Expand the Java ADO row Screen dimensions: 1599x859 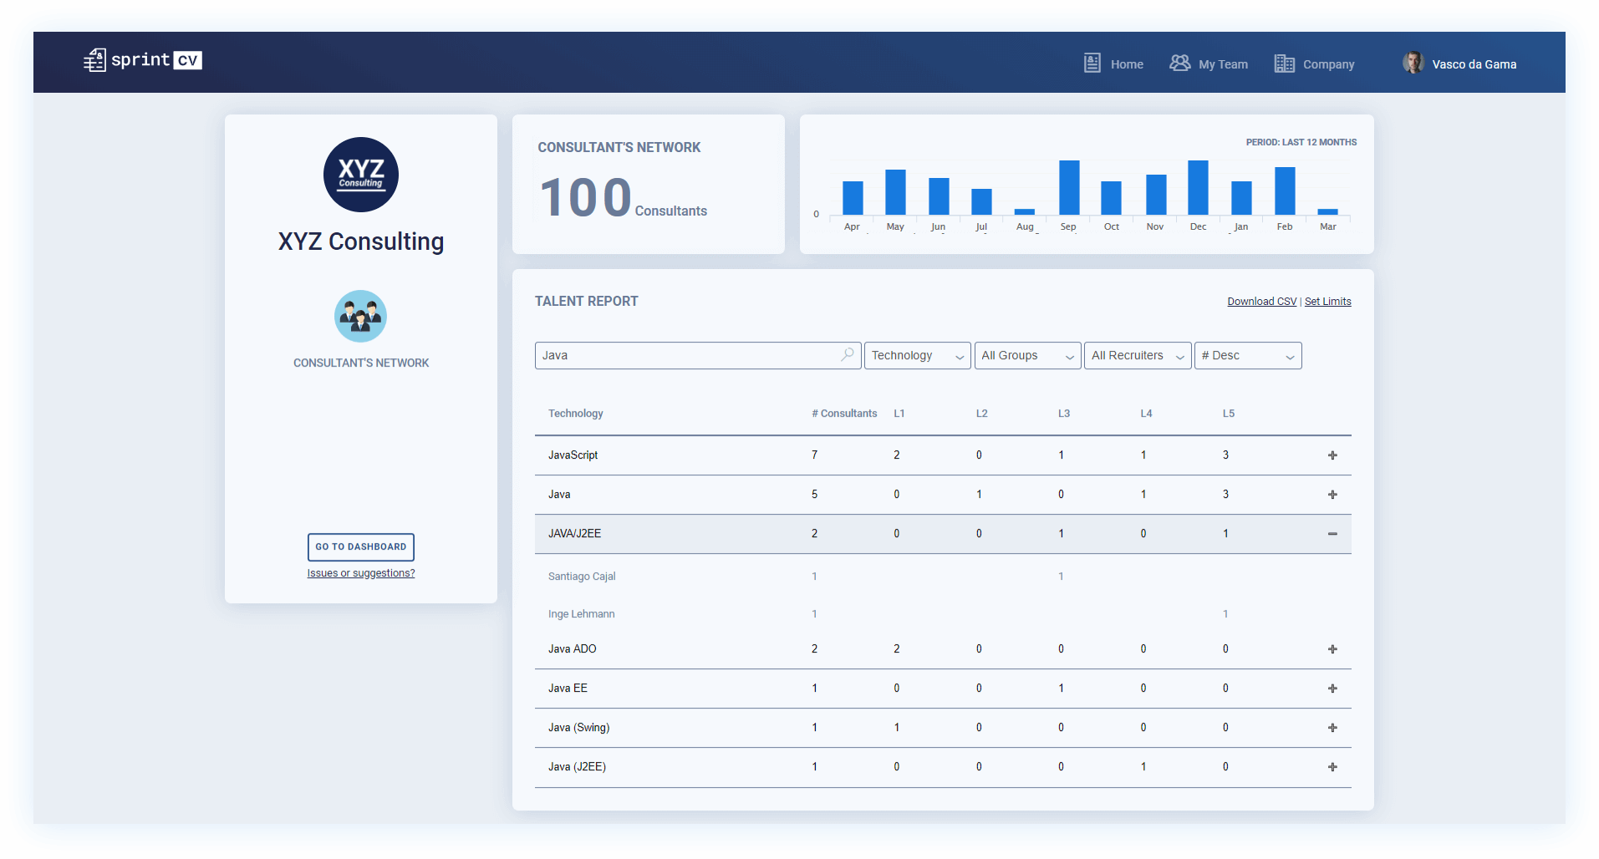[x=1332, y=649]
